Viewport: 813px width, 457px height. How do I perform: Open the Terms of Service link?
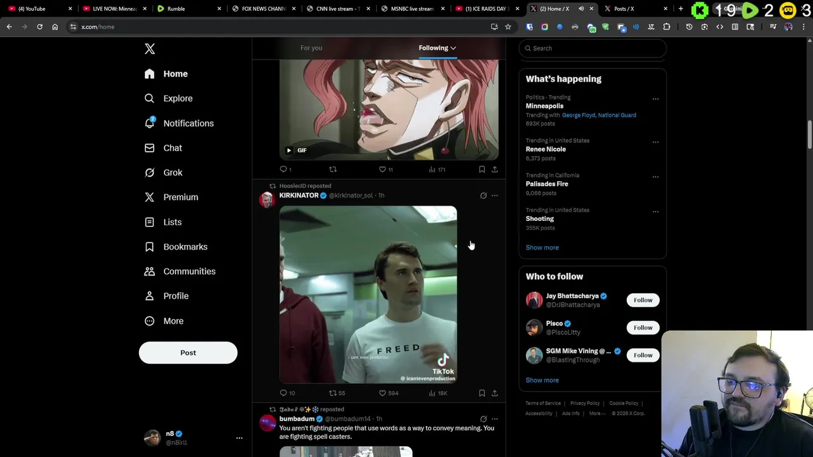point(543,403)
